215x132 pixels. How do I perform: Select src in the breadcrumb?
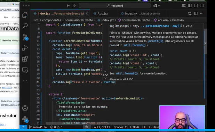click(x=36, y=20)
